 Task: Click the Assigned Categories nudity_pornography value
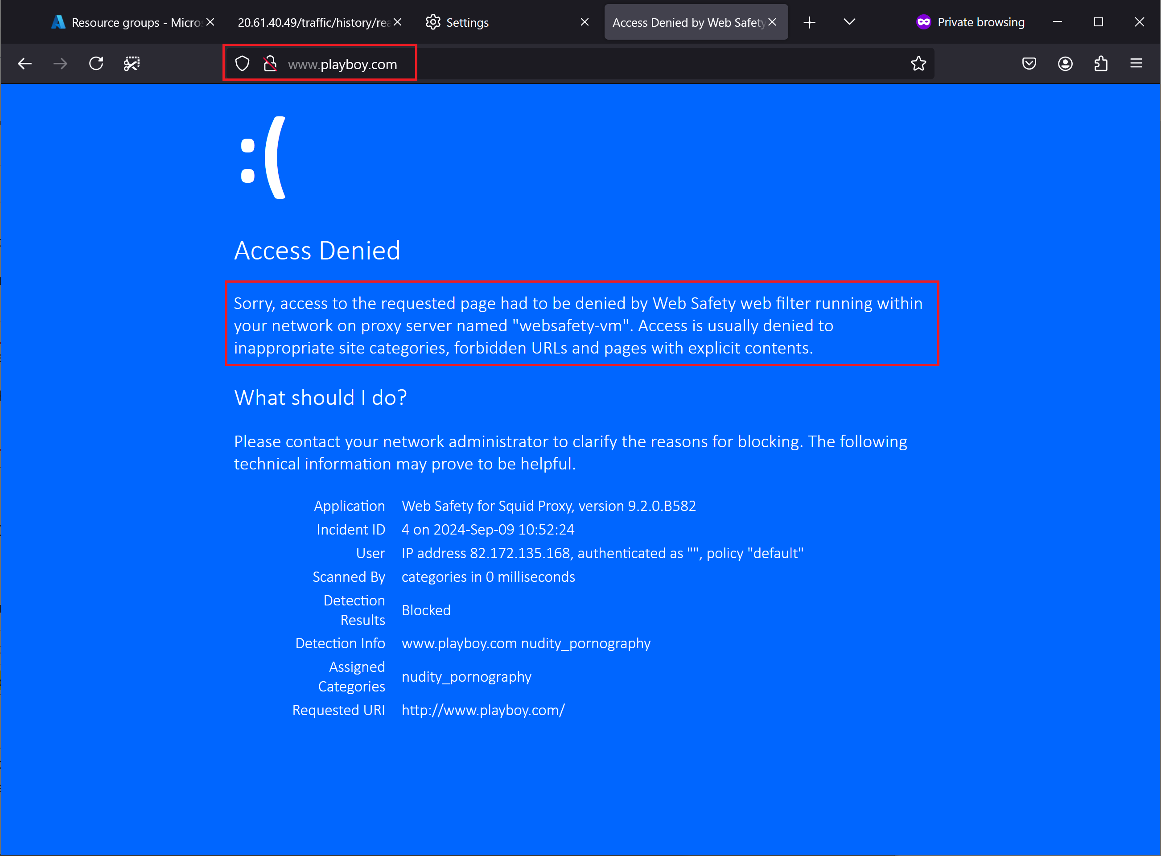466,677
